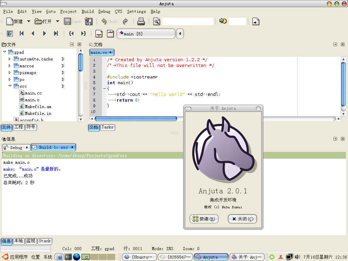Screen dimensions: 348x261
Task: Switch to the Debug message tab
Action: click(x=16, y=147)
